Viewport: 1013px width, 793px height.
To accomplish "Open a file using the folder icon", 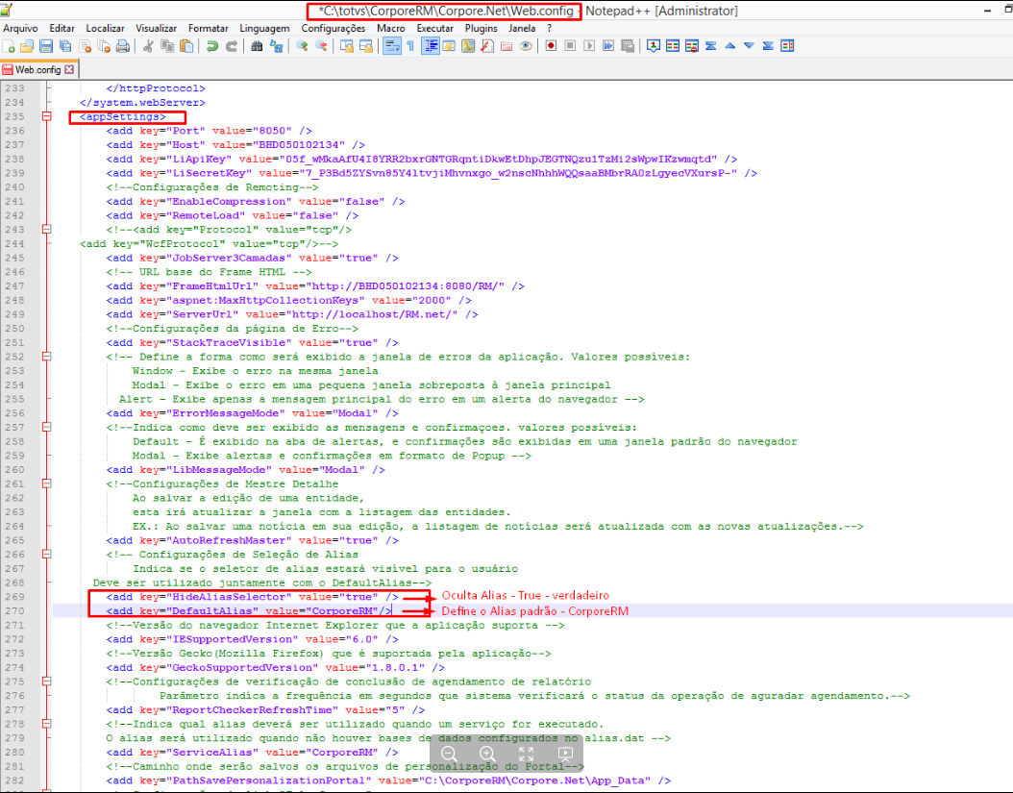I will tap(27, 46).
